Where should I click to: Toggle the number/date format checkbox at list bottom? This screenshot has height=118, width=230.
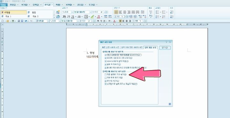tap(105, 84)
